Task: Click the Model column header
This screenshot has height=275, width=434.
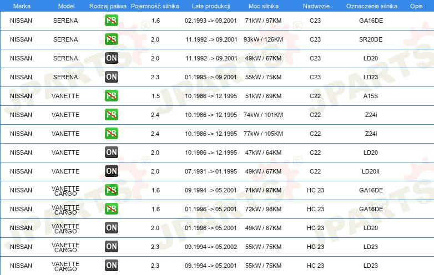Action: 66,6
